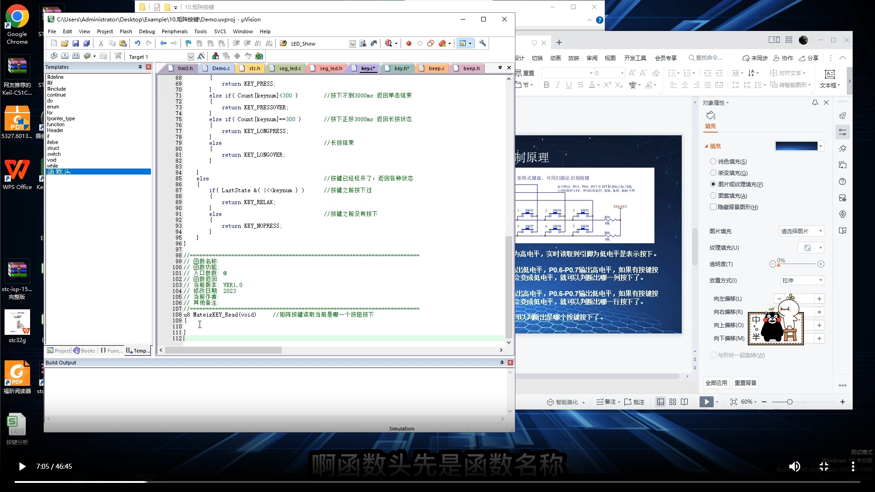Save current file in µVision toolbar
Viewport: 875px width, 492px height.
76,43
